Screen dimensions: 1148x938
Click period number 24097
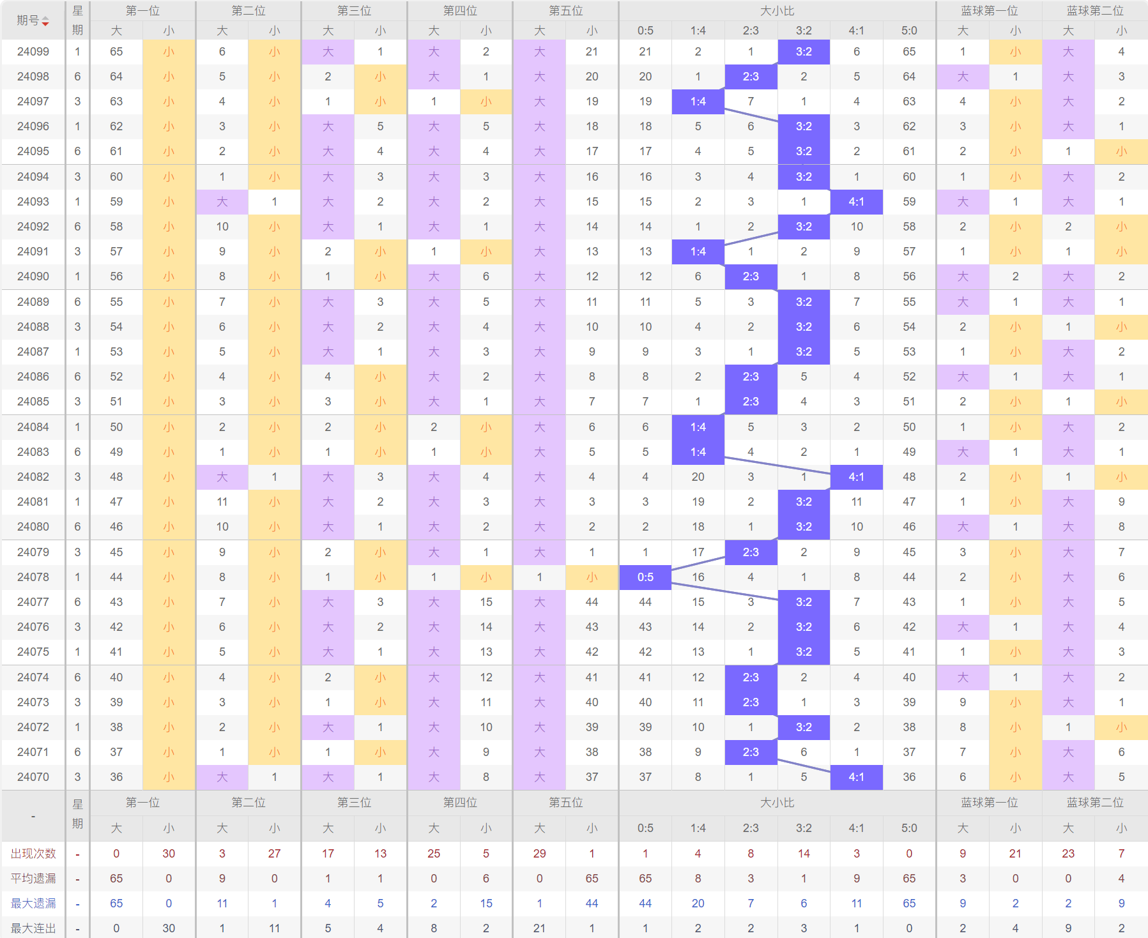click(x=33, y=102)
